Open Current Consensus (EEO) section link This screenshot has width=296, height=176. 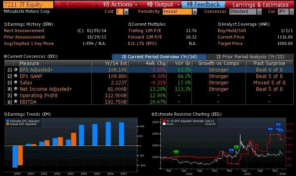pos(31,56)
